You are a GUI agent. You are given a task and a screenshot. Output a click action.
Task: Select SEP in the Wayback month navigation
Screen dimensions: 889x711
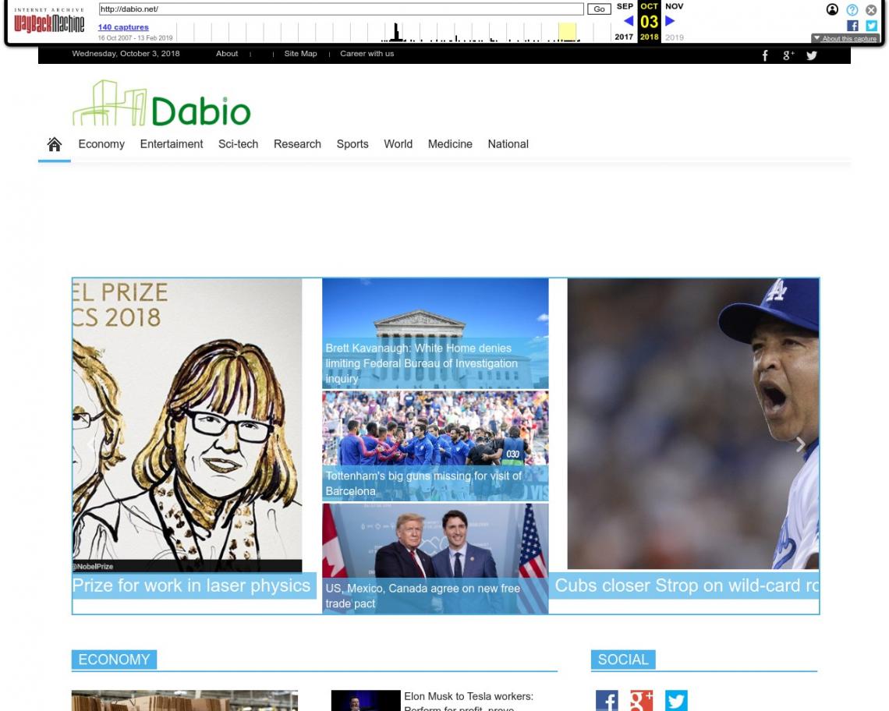coord(625,6)
